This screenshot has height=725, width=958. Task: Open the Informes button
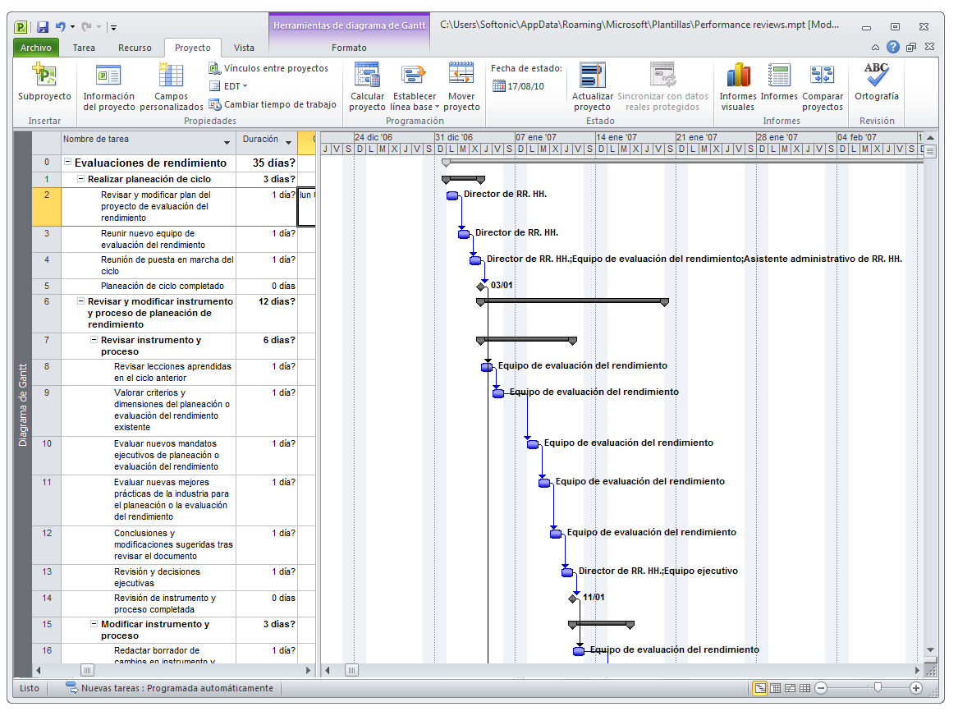point(779,82)
